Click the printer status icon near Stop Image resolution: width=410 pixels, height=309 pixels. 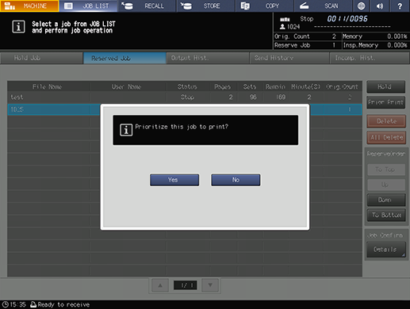coord(285,19)
